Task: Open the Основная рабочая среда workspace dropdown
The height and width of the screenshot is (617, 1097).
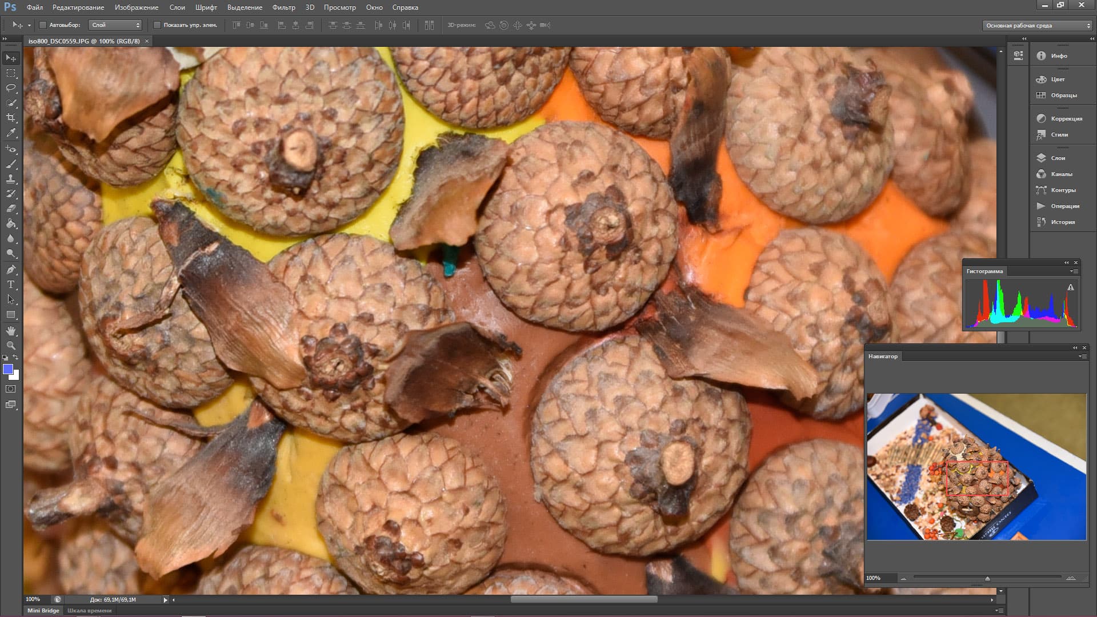Action: tap(1038, 26)
